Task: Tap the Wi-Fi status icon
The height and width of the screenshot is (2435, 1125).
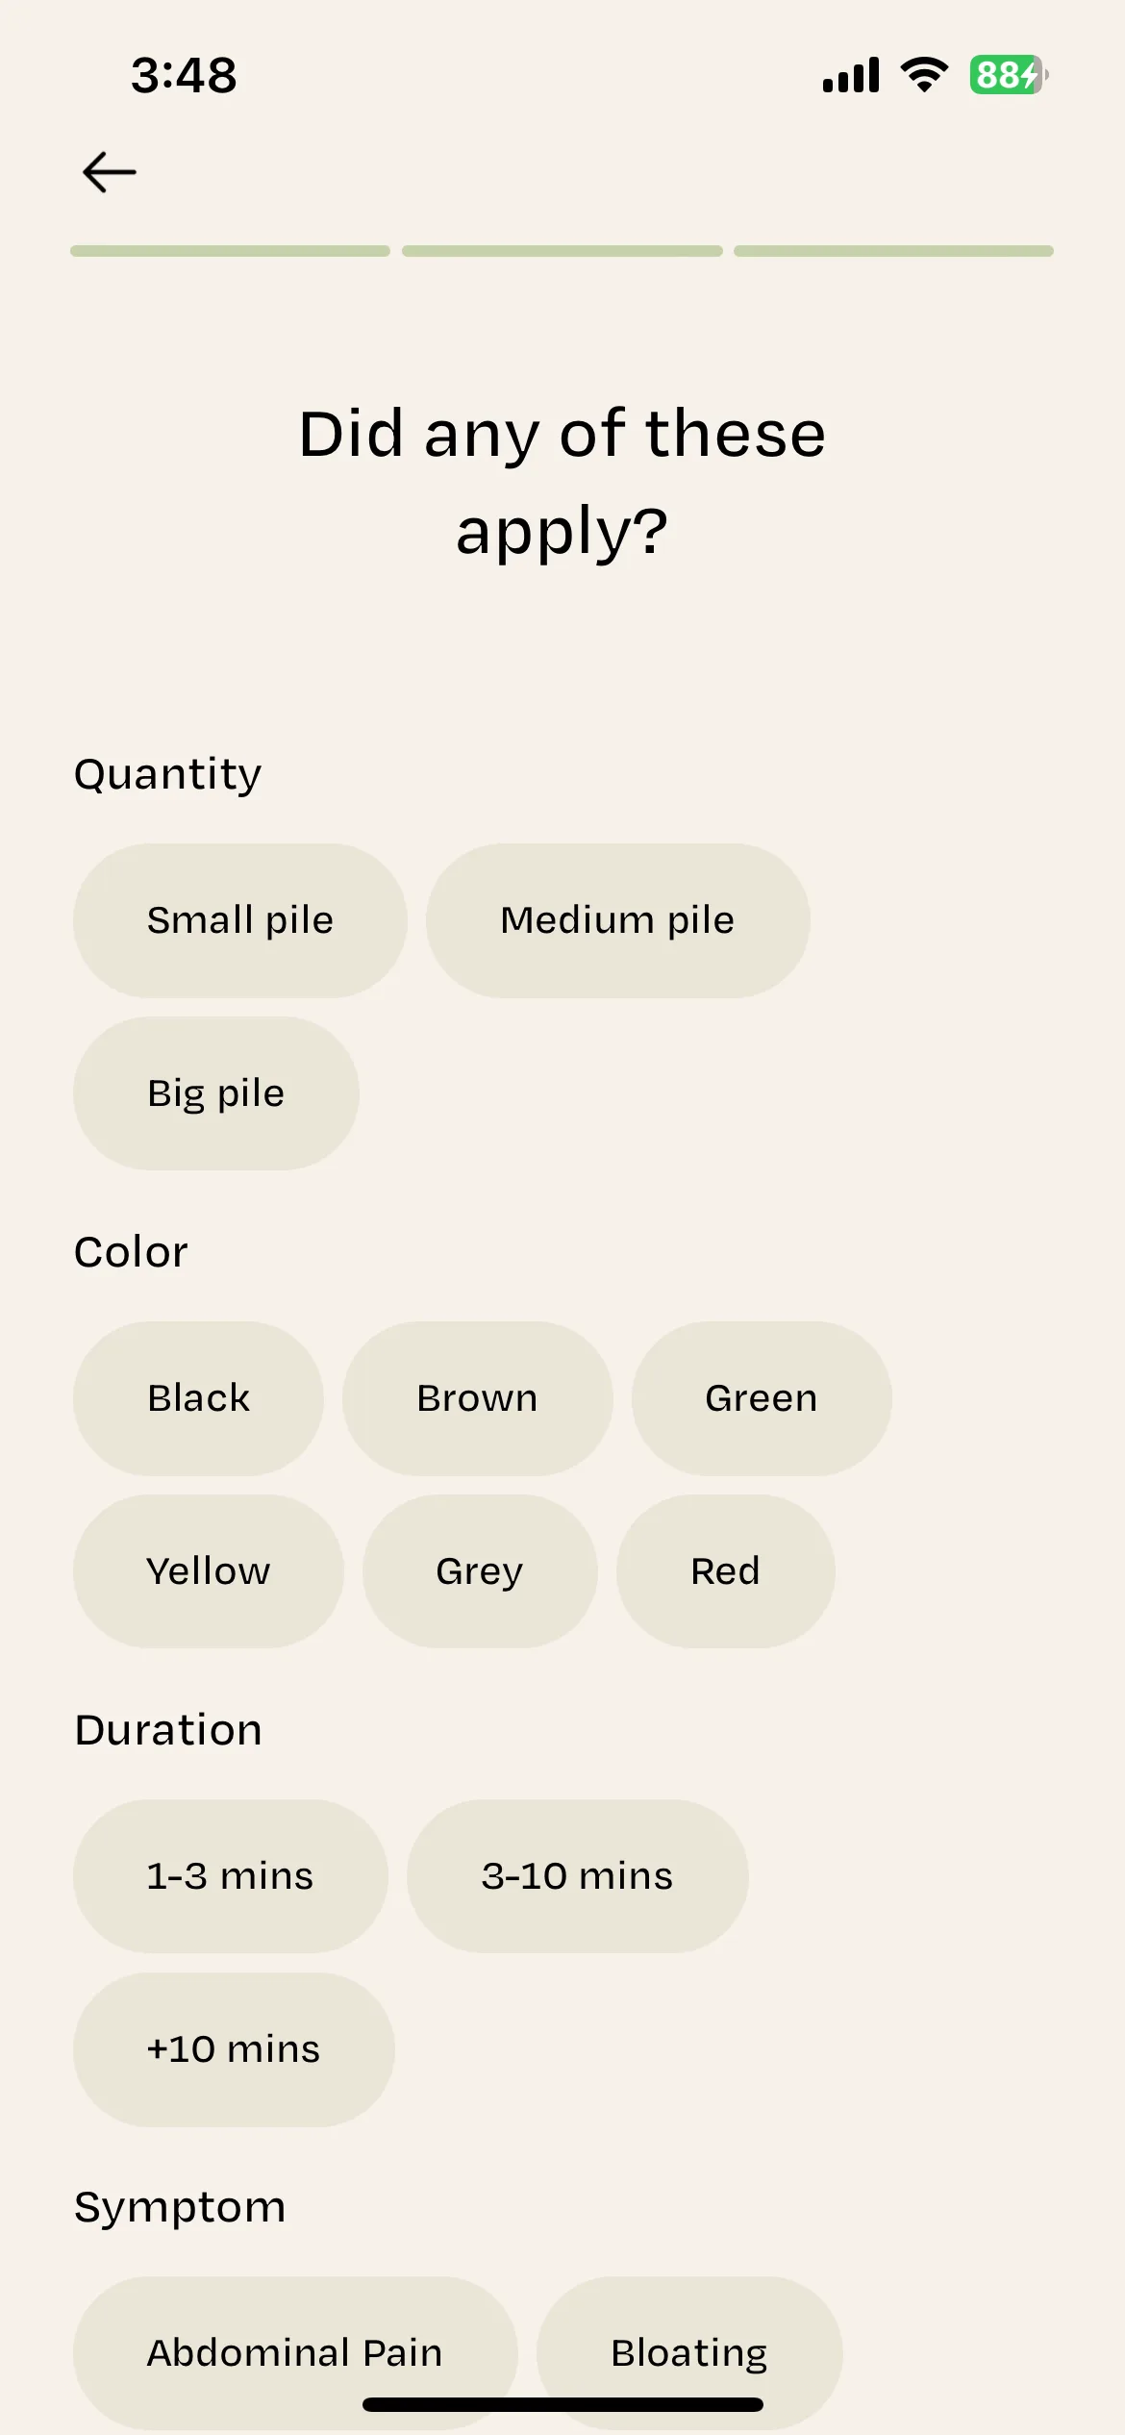Action: [x=924, y=75]
